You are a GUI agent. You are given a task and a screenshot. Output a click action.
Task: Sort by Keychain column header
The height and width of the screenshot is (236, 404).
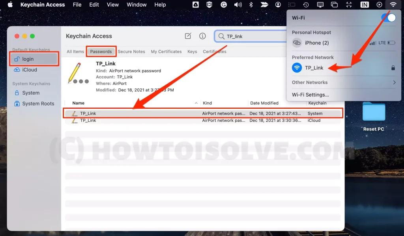317,103
